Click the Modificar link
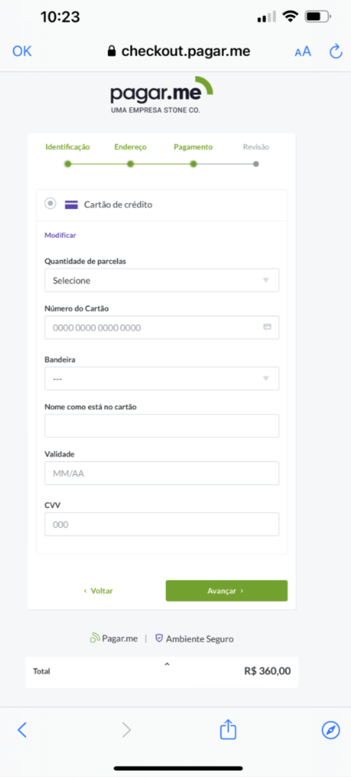Viewport: 351px width, 777px height. click(61, 235)
